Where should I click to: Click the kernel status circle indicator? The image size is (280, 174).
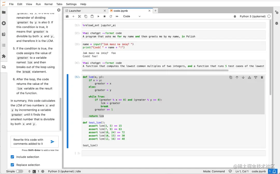[x=269, y=16]
